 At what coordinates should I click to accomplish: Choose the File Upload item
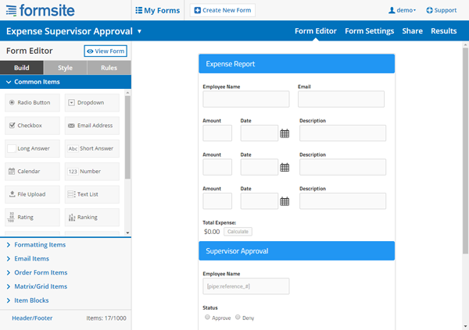click(x=33, y=194)
